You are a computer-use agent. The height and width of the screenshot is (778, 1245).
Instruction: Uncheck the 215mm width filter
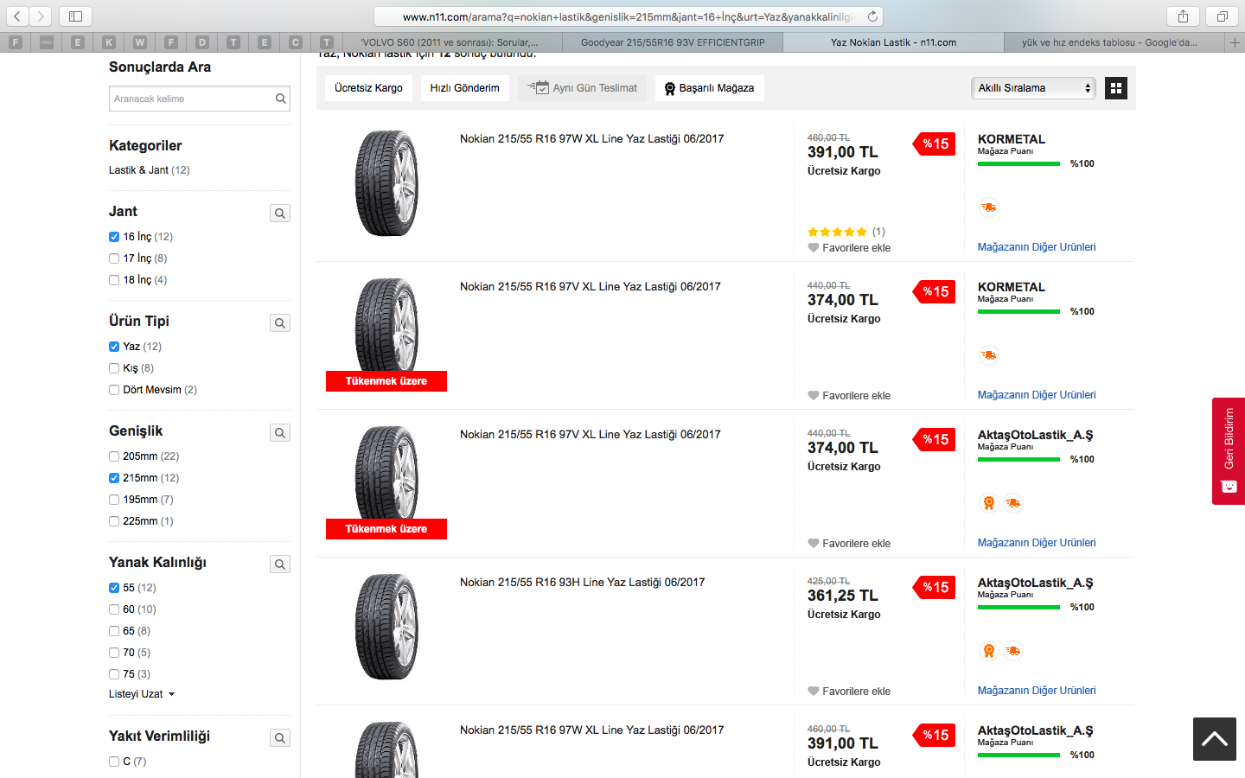114,478
